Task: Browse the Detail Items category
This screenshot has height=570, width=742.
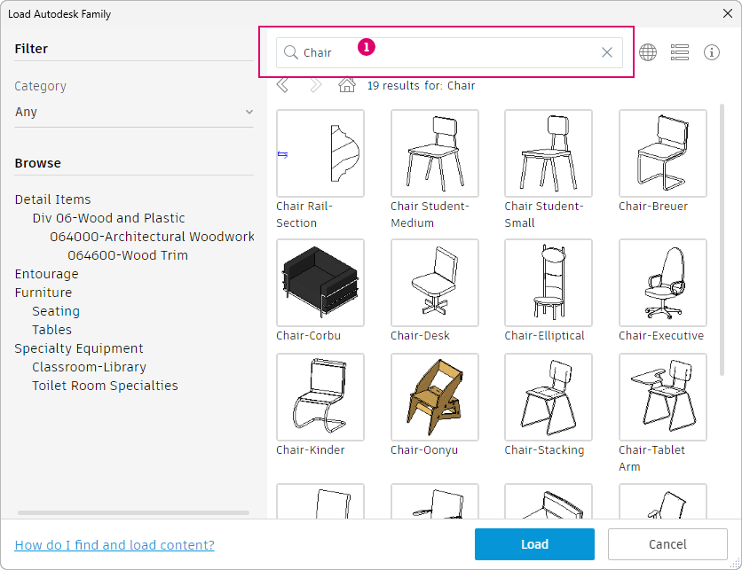Action: (x=52, y=199)
